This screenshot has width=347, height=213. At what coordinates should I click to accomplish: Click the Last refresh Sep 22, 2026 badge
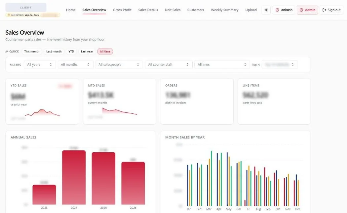click(x=33, y=15)
